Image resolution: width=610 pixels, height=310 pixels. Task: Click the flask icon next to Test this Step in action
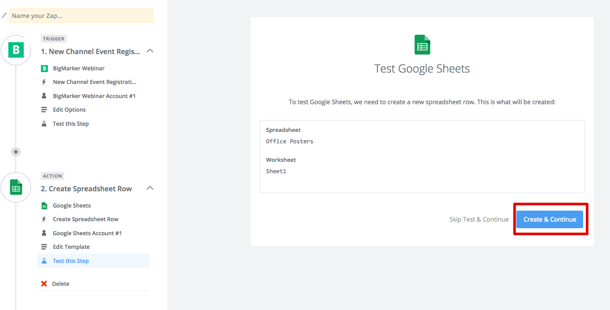click(44, 261)
